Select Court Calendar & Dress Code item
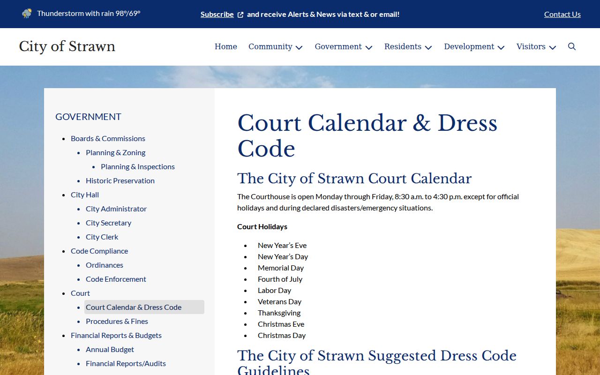 [x=144, y=307]
